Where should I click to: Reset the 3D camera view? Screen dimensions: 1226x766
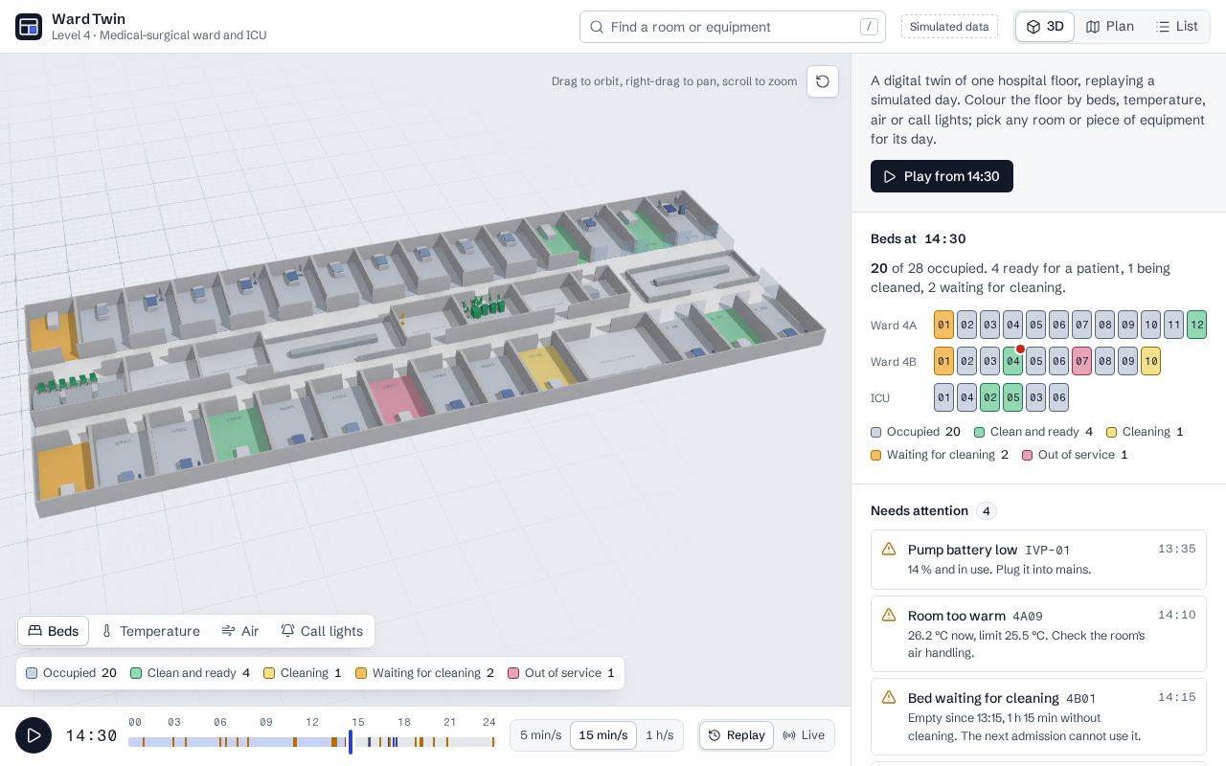(x=823, y=81)
